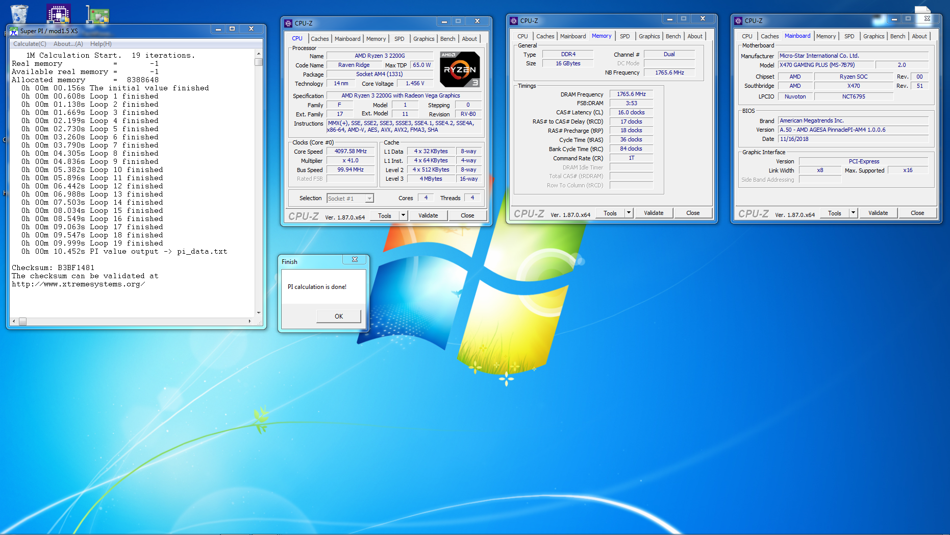Image resolution: width=950 pixels, height=535 pixels.
Task: Open Memory tab in the CPU tab window
Action: (x=376, y=39)
